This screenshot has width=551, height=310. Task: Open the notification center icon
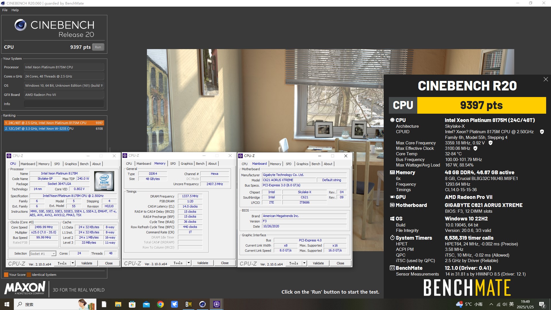pyautogui.click(x=542, y=304)
